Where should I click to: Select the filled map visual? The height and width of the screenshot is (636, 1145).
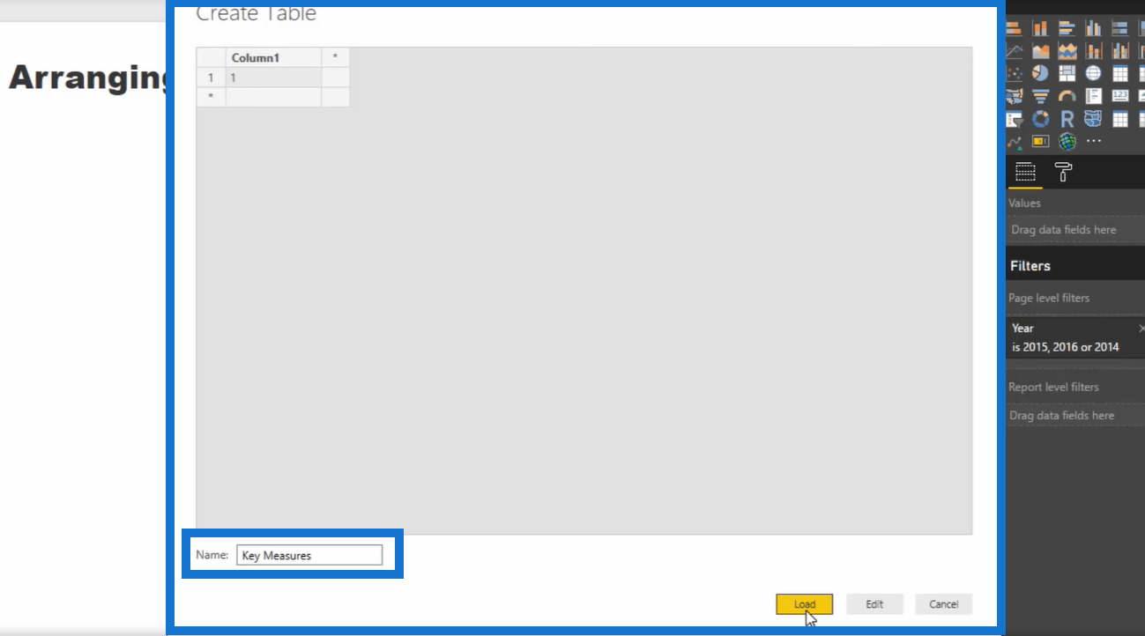[1014, 96]
